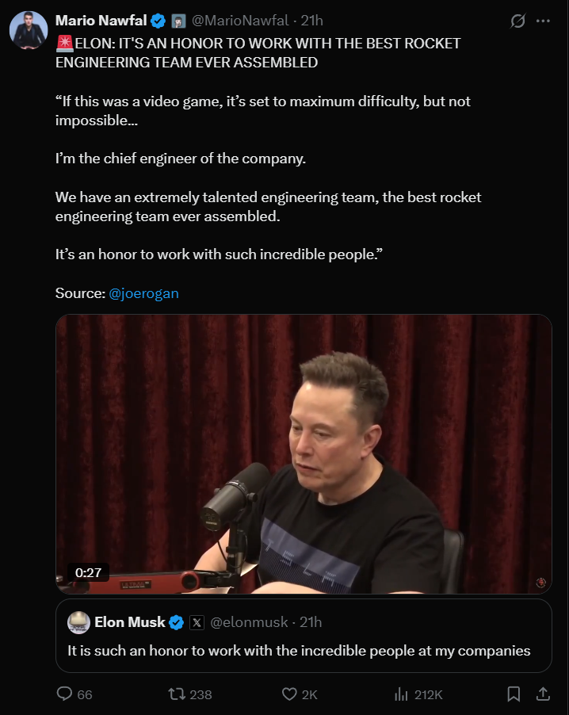
Task: Click Elon Musk's avatar in quoted post
Action: point(78,622)
